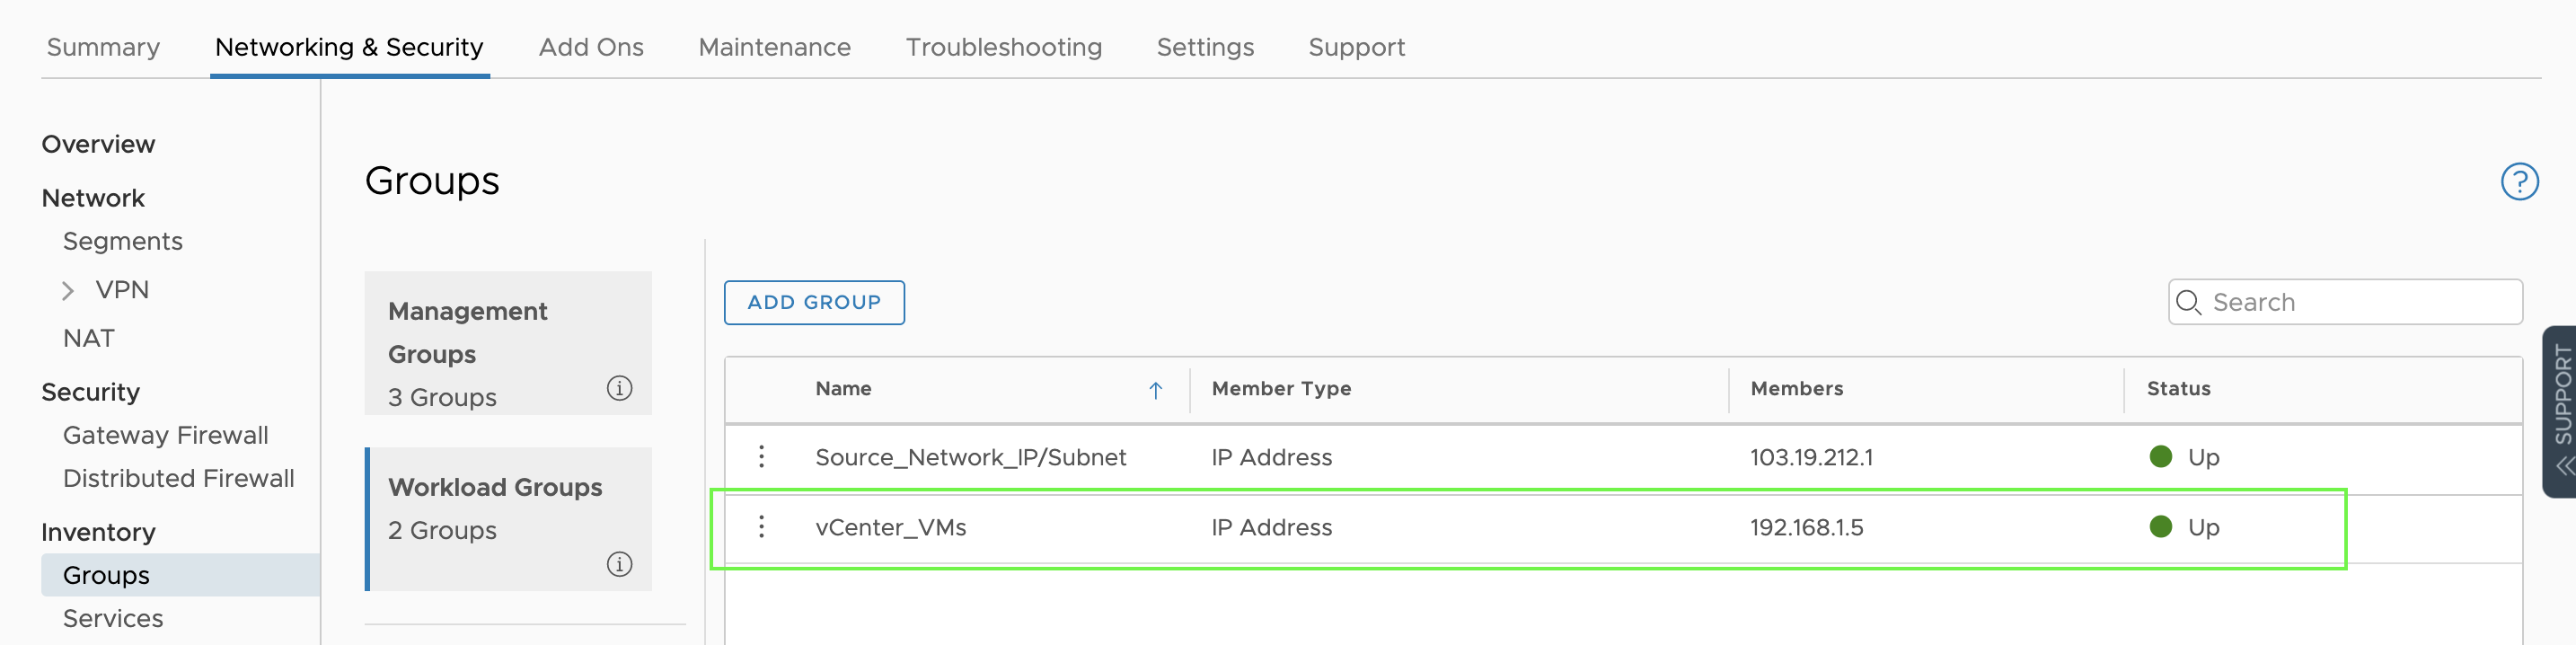The height and width of the screenshot is (645, 2576).
Task: Click the Name sort arrow in the table header
Action: point(1155,390)
